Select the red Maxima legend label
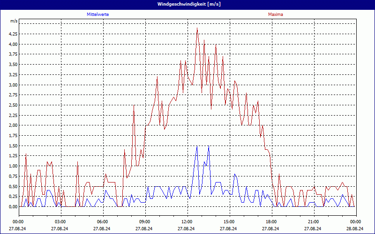This screenshot has height=234, width=375. point(275,15)
